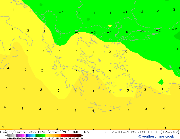Viewport: 180px width, 139px height.
Task: Click the -54 label on the color scale
Action: pyautogui.click(x=10, y=138)
